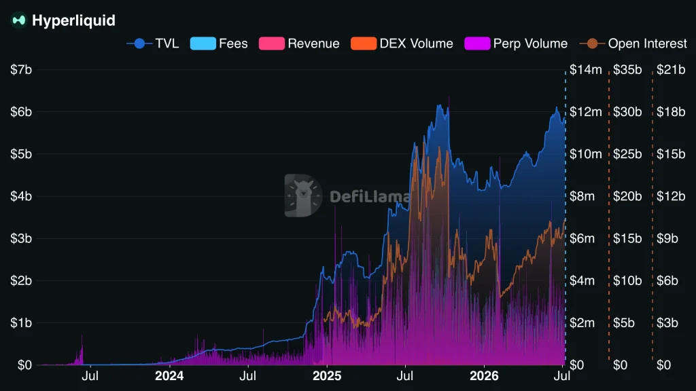Click the $25b volume axis label
The height and width of the screenshot is (391, 696).
(627, 154)
